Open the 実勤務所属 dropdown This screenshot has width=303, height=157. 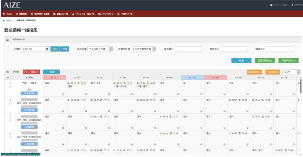[x=143, y=49]
